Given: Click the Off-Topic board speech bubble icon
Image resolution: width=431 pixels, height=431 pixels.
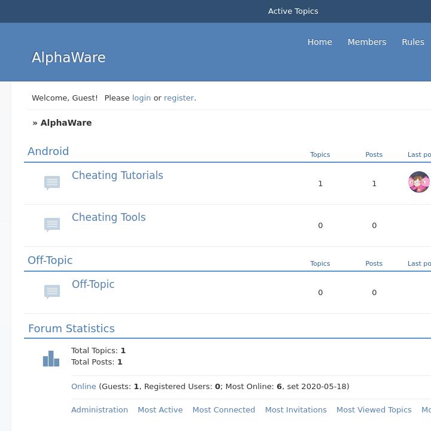Looking at the screenshot, I should [x=52, y=292].
